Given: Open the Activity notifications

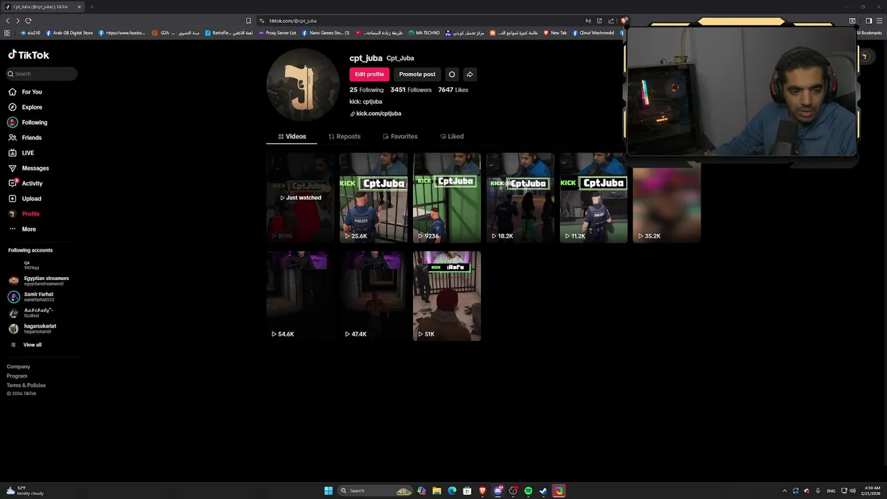Looking at the screenshot, I should pos(26,183).
